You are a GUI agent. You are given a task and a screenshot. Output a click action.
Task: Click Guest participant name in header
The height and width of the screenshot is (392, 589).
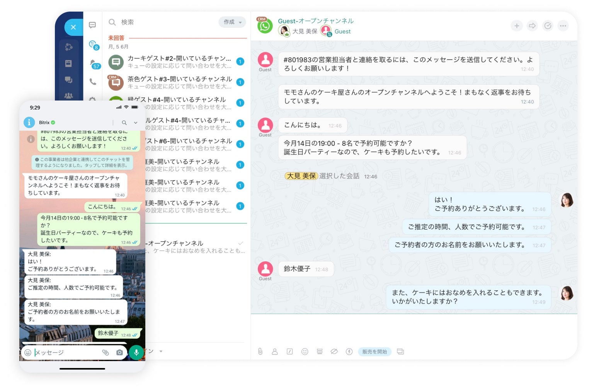(342, 31)
